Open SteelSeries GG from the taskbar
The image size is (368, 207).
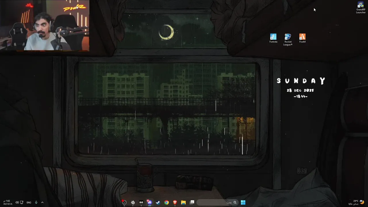133,202
